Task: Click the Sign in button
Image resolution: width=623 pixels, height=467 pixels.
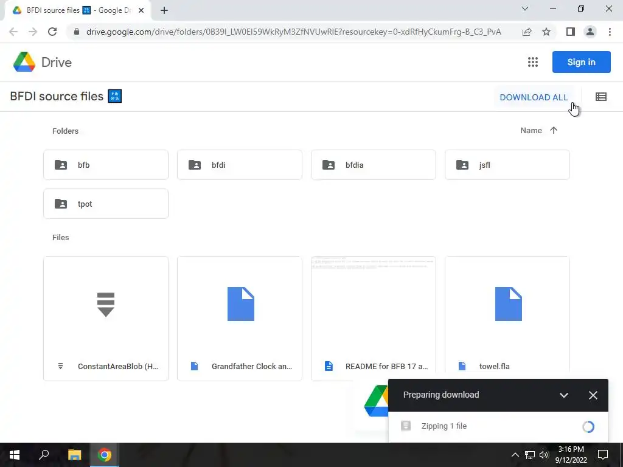Action: click(x=581, y=62)
